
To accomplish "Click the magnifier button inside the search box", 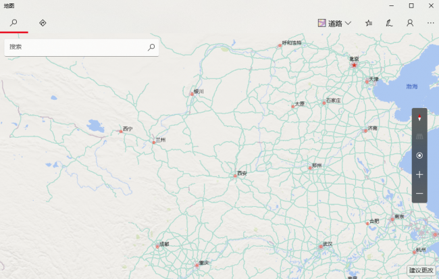I will click(x=151, y=47).
